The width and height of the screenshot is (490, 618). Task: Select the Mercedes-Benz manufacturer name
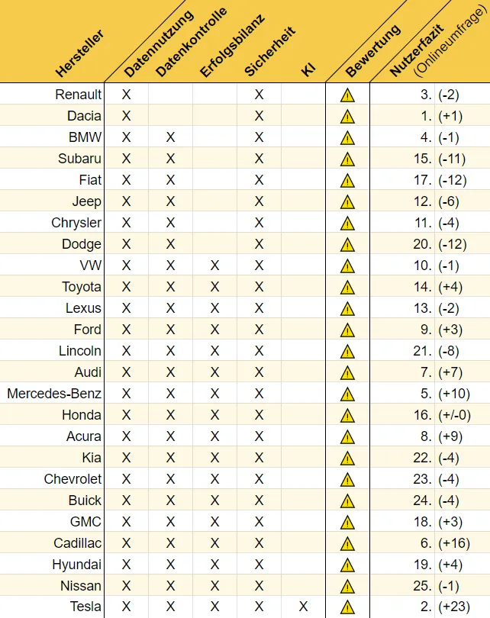tap(54, 394)
